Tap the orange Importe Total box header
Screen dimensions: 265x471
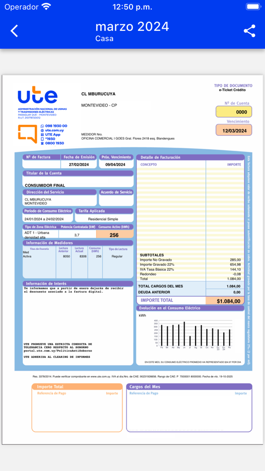tap(77, 387)
